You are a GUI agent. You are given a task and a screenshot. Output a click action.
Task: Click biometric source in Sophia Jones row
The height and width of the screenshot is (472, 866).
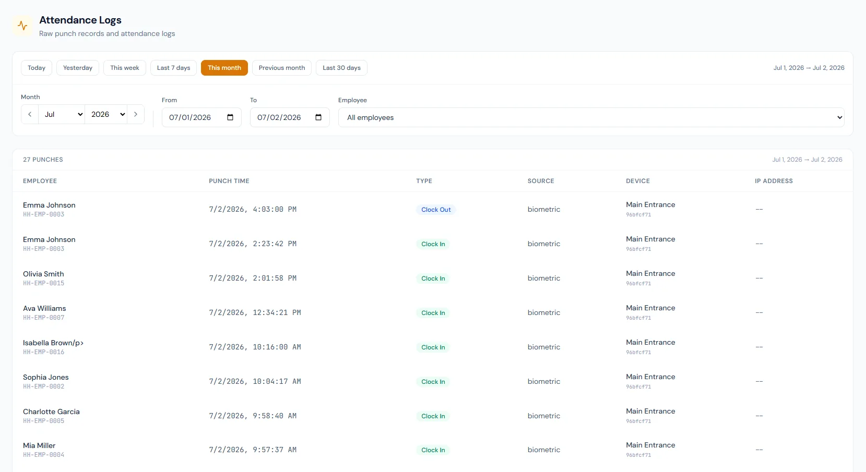(543, 381)
